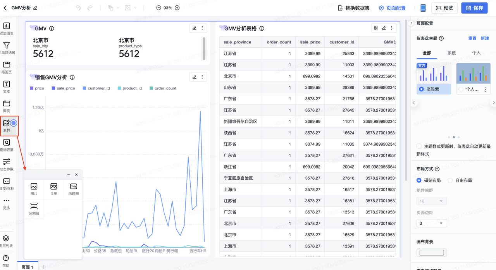
Task: Select 自由布局 free layout option
Action: [450, 180]
